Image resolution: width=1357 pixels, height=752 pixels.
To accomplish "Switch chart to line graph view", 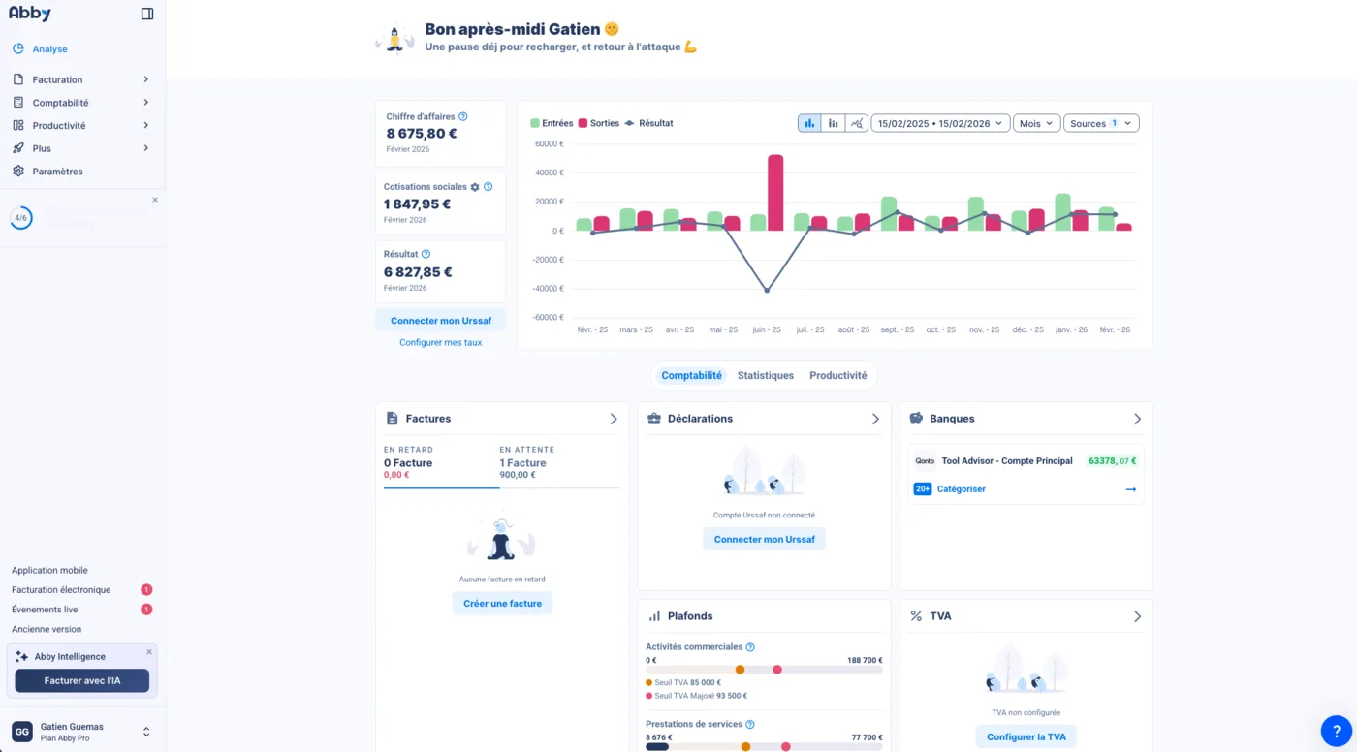I will coord(856,123).
